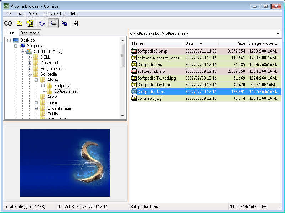Sort by Image Properties column header
Viewport: 285px width, 213px height.
(264, 43)
